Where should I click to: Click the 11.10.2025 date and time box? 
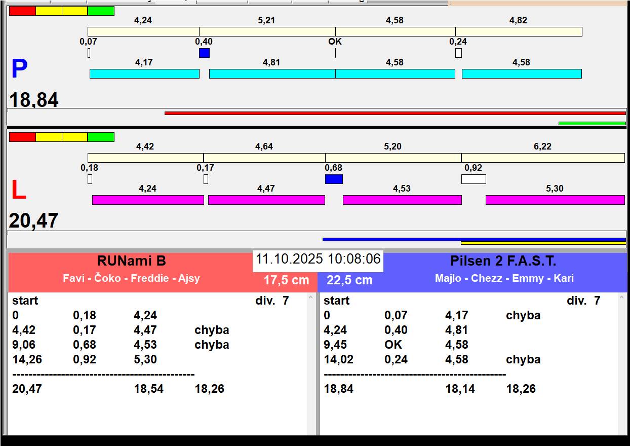(318, 259)
